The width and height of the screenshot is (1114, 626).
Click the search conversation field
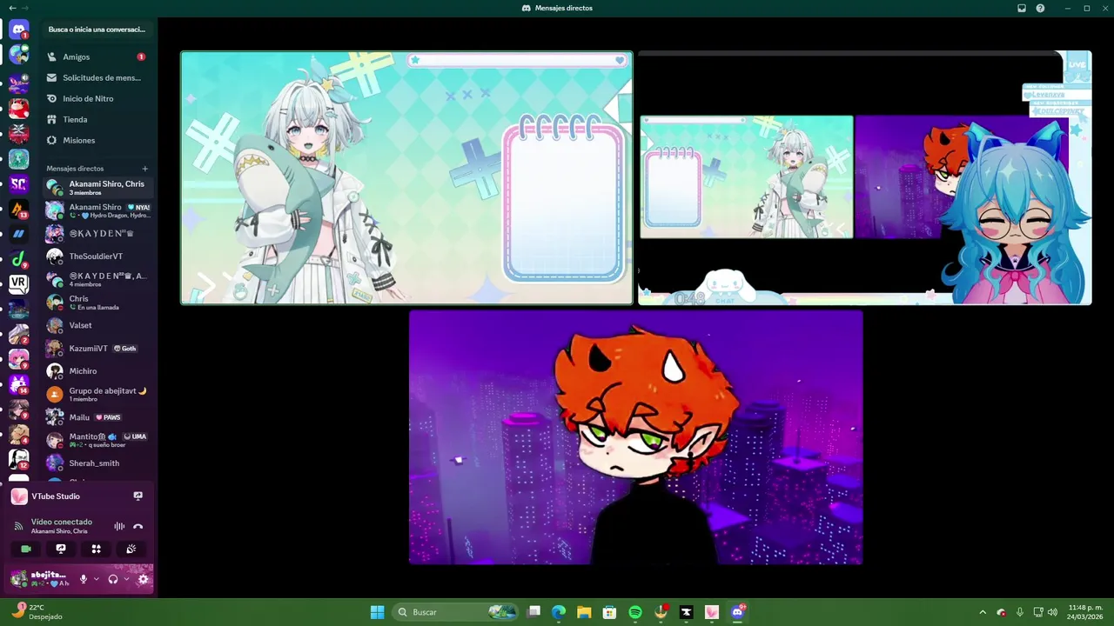pos(97,30)
